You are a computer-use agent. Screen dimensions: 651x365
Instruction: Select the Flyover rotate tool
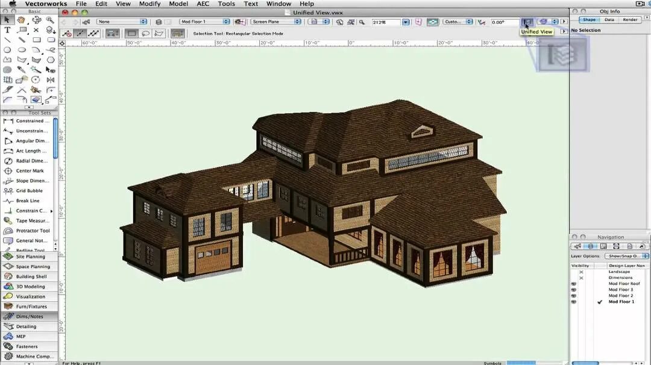tap(36, 20)
